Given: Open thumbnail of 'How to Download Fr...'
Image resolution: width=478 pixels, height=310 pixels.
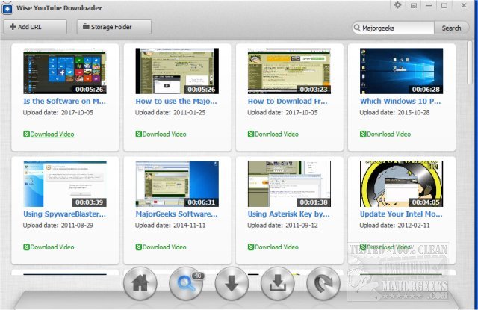Looking at the screenshot, I should tap(289, 71).
